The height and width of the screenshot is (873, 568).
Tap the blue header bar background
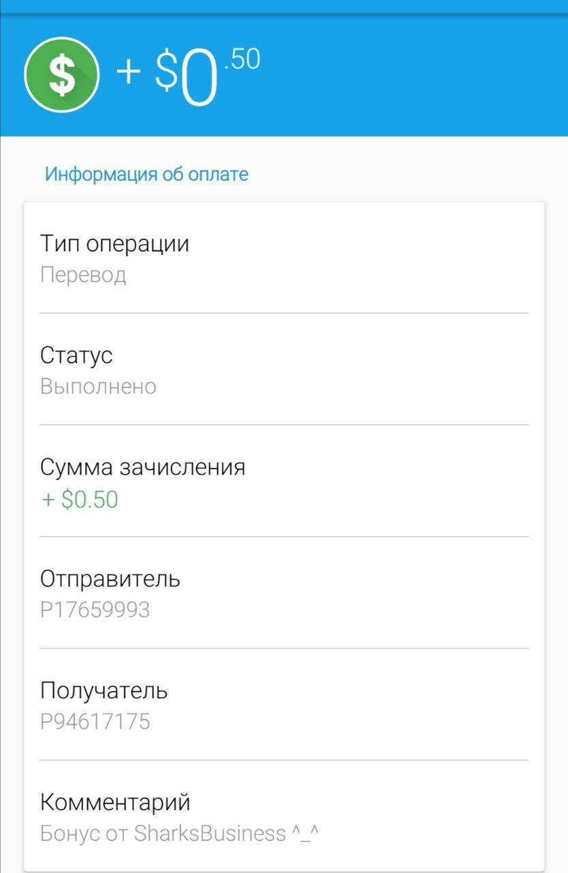pos(409,75)
